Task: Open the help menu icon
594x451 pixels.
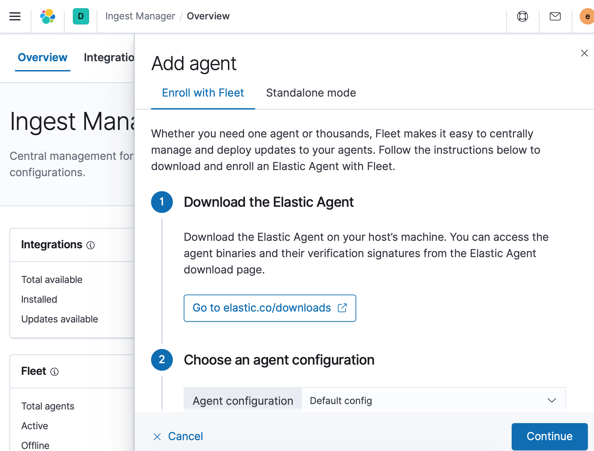Action: coord(523,16)
